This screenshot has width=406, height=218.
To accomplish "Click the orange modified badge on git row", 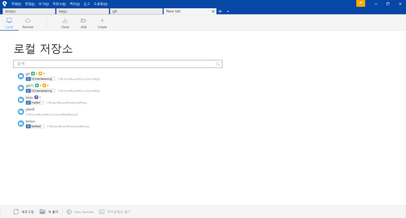I will click(x=40, y=74).
